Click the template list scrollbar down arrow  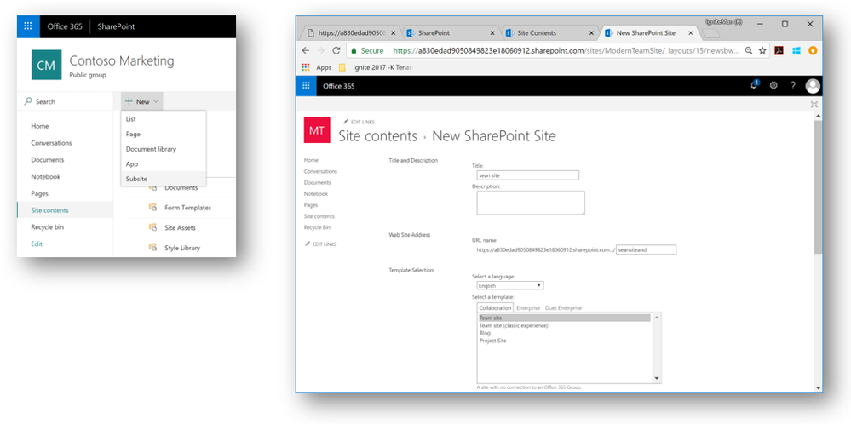[x=657, y=379]
